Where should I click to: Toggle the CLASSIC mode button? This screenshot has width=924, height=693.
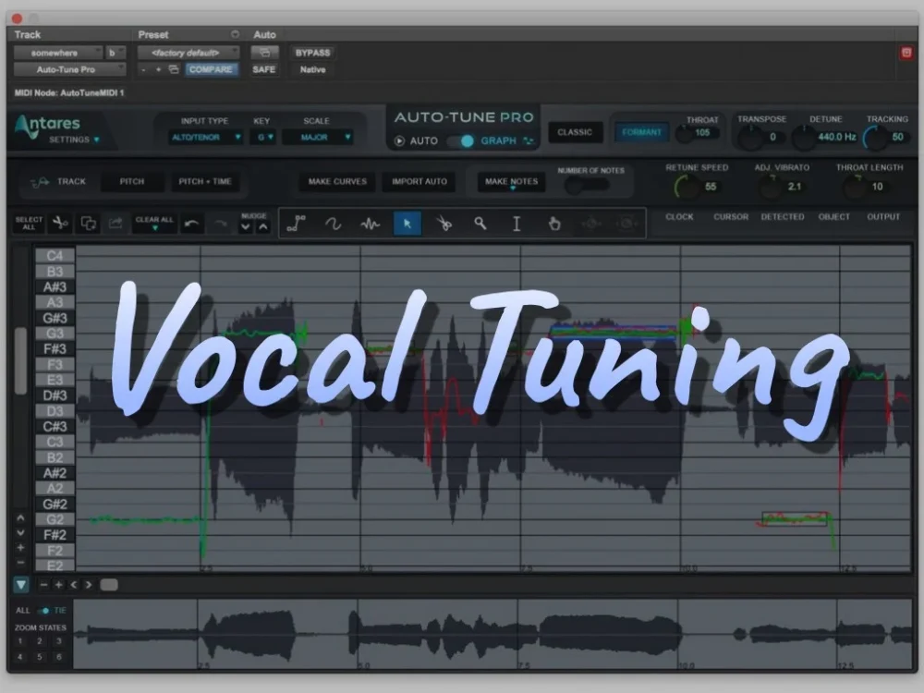click(x=575, y=132)
